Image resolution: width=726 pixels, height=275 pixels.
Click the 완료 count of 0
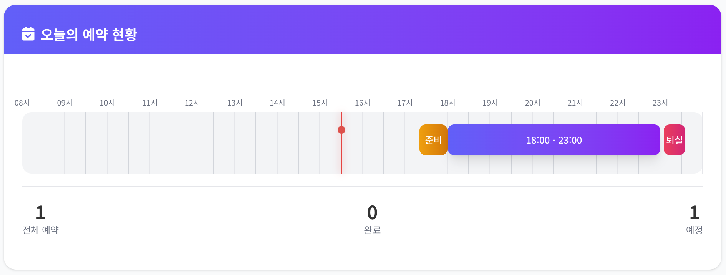click(x=372, y=213)
